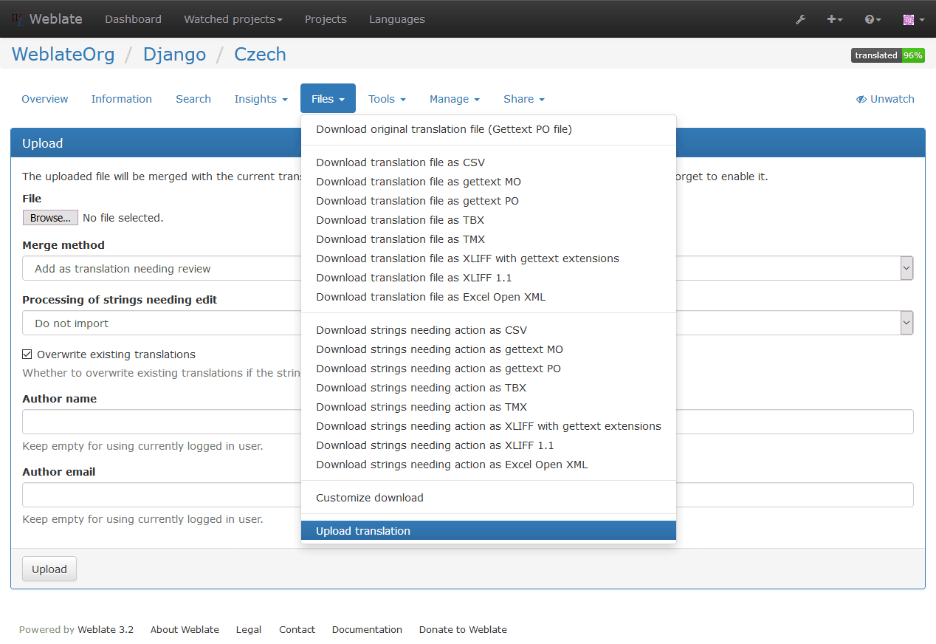
Task: Open Contact footer link
Action: click(297, 630)
